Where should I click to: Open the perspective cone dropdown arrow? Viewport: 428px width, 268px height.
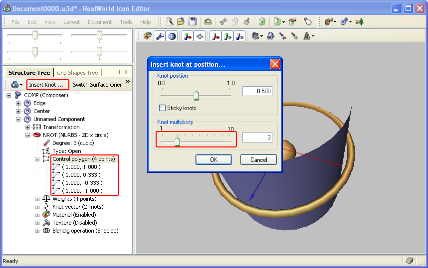click(x=313, y=36)
